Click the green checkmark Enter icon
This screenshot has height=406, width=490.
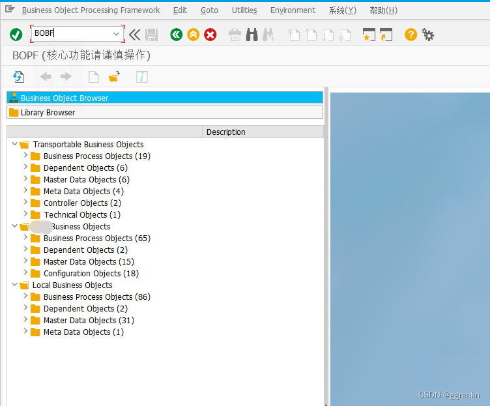click(x=16, y=35)
